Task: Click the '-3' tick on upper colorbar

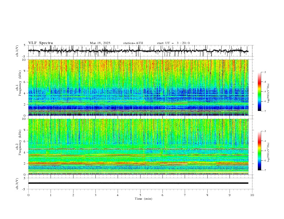Action: click(x=265, y=72)
